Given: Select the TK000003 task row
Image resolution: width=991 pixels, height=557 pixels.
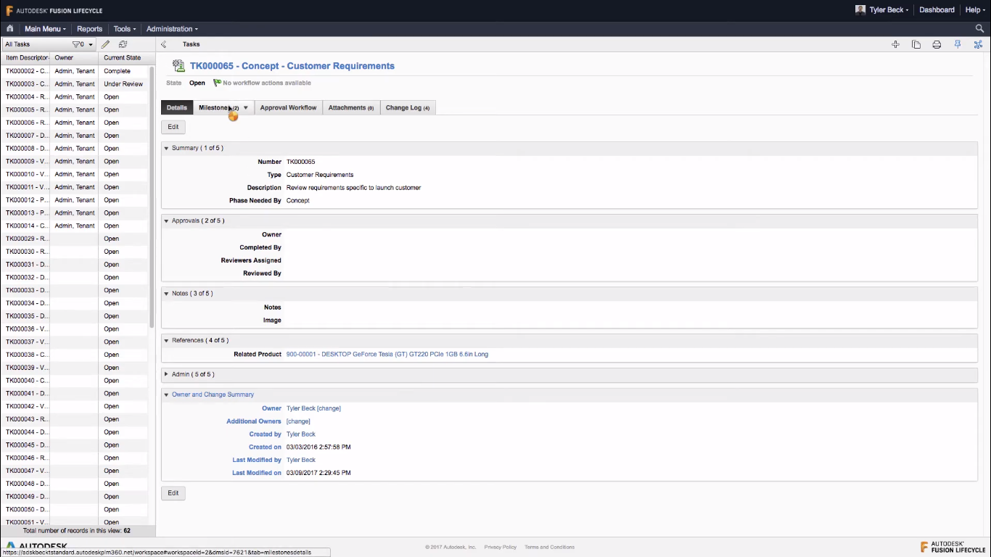Looking at the screenshot, I should (75, 84).
